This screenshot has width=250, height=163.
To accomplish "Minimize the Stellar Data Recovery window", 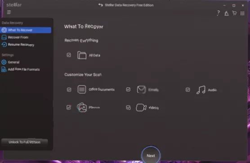I will [x=224, y=5].
